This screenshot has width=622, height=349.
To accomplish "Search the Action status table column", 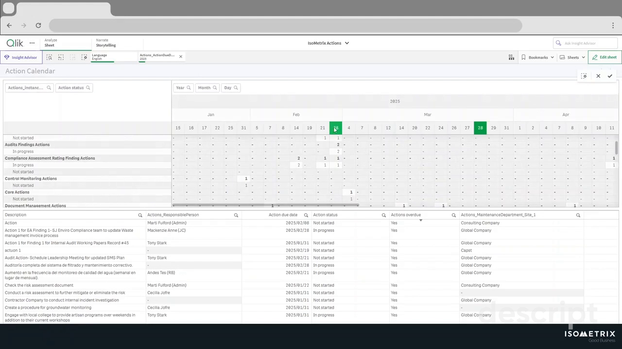I will pyautogui.click(x=383, y=215).
